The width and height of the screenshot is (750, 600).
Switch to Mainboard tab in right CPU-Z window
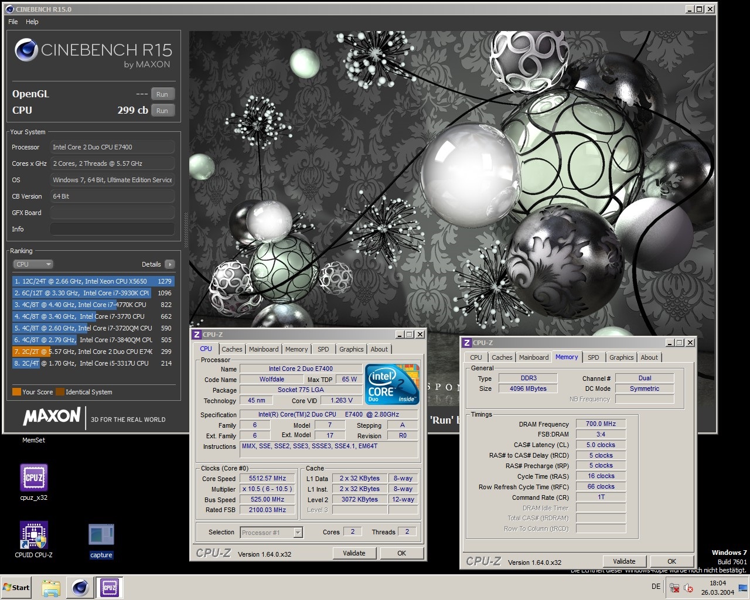point(534,357)
